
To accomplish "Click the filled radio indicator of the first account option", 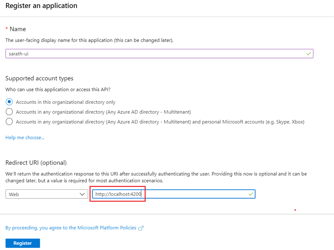I will click(9, 102).
